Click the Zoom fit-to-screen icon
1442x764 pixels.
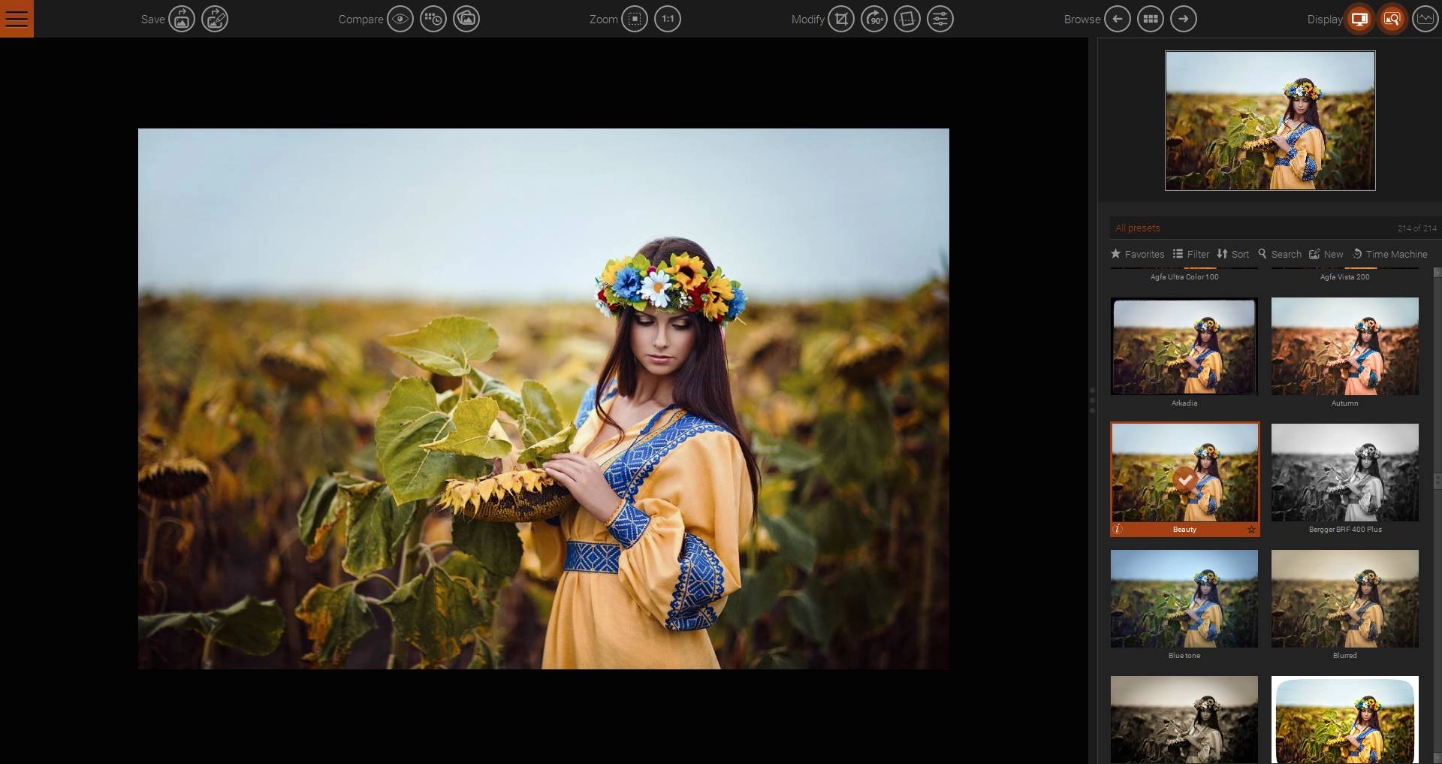(635, 19)
